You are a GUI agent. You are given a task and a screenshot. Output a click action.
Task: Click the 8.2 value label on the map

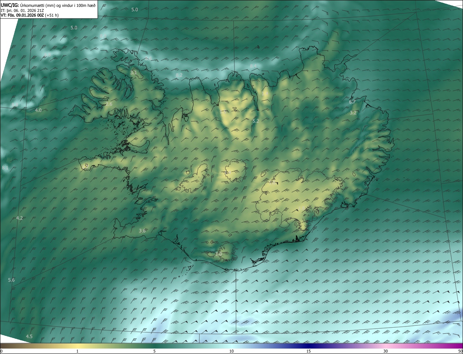(x=179, y=75)
